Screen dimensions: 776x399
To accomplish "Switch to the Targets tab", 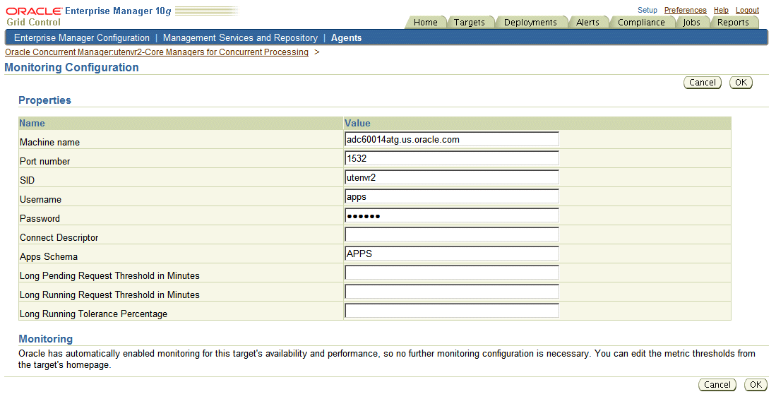I will 469,23.
